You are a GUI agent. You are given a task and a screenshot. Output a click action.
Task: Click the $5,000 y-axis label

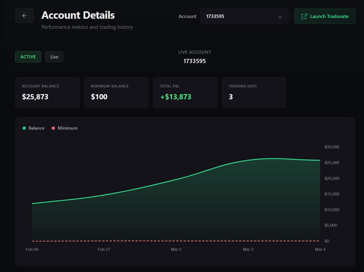click(x=331, y=225)
